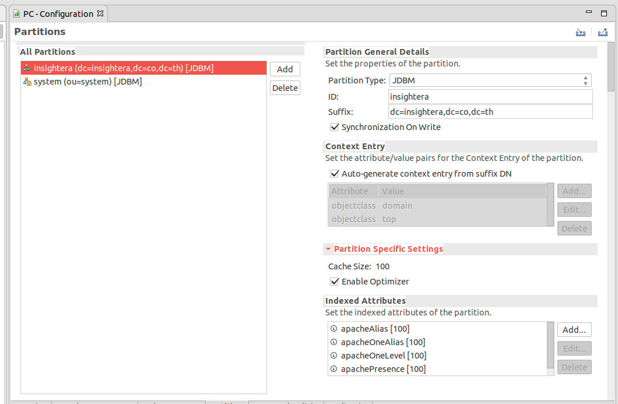The image size is (618, 404).
Task: Add an indexed attribute
Action: coord(574,329)
